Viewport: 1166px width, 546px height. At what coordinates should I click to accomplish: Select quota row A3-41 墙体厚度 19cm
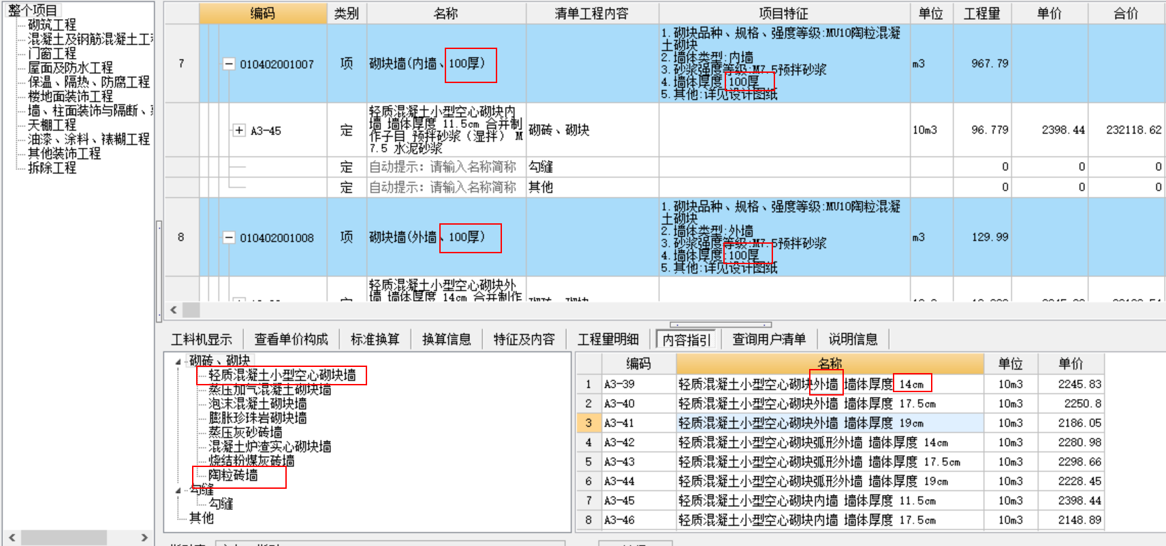[x=840, y=423]
